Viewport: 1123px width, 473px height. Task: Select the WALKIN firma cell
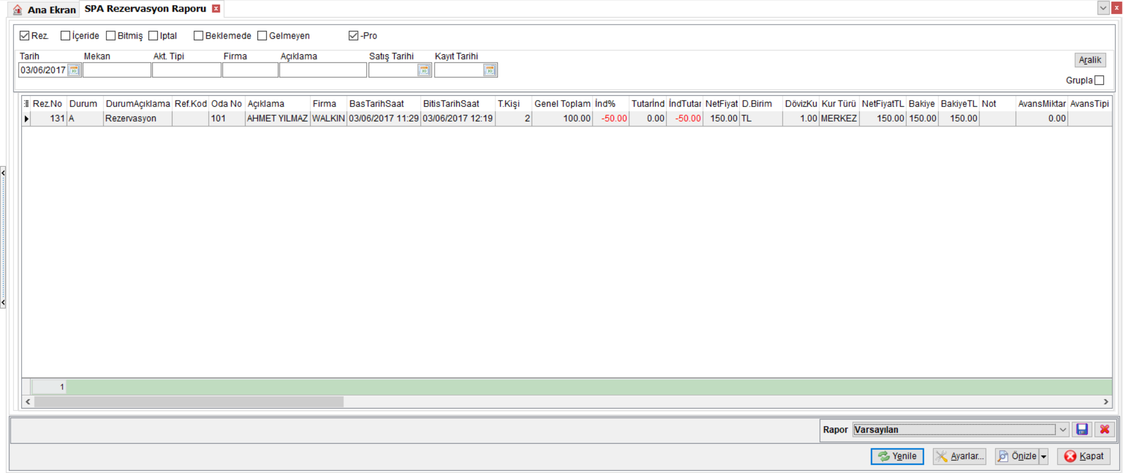[328, 119]
